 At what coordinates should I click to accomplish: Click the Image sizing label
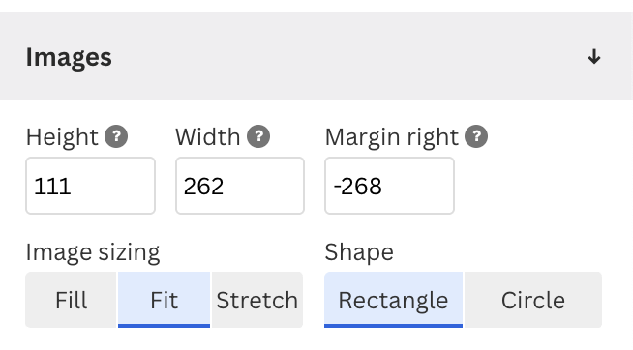pyautogui.click(x=93, y=253)
